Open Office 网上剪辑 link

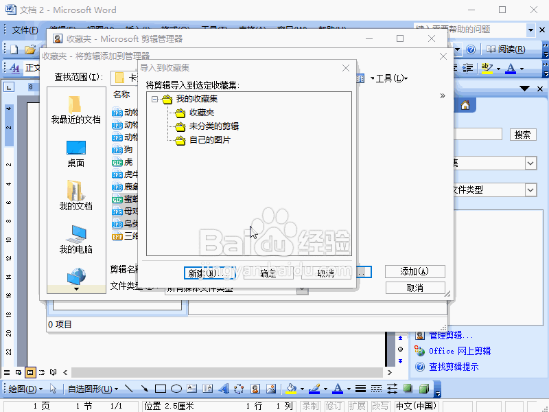pos(460,351)
